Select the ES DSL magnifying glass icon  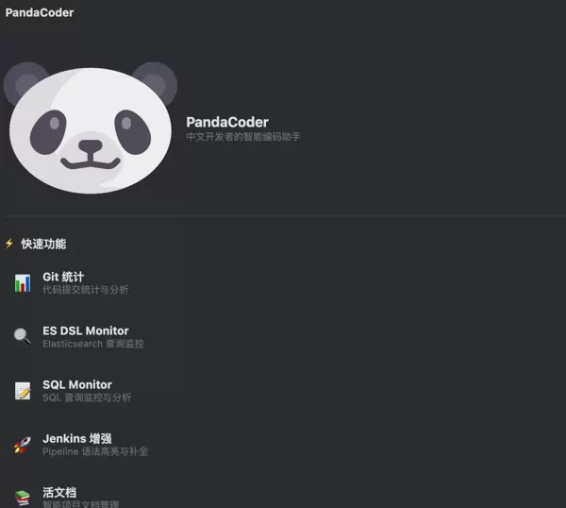coord(23,336)
